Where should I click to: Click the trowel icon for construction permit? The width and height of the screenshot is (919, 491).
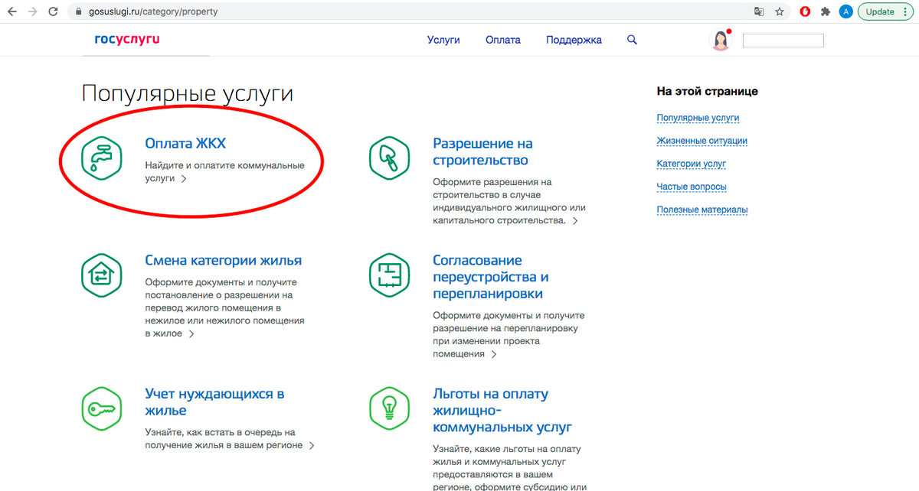click(x=390, y=158)
